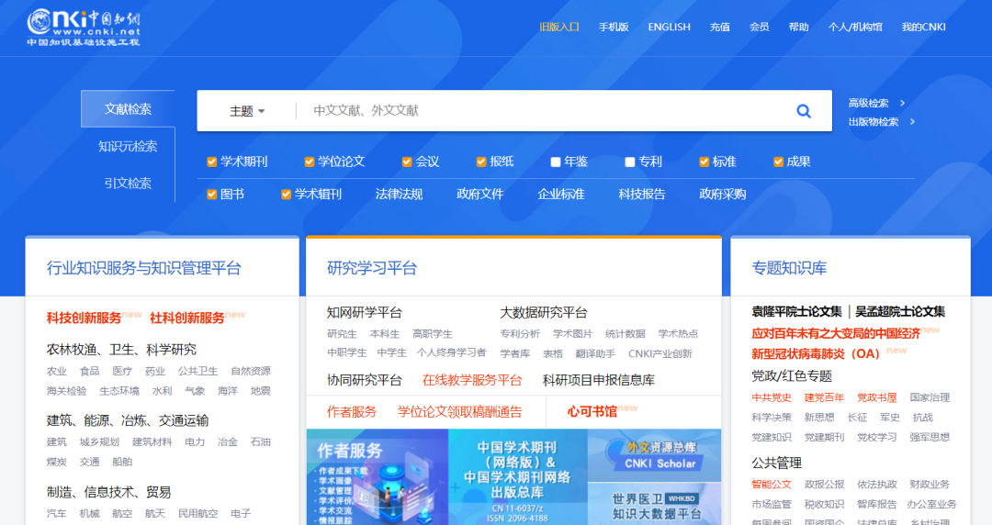Open 新型冠状病毒肺炎（OA） link

(x=817, y=354)
